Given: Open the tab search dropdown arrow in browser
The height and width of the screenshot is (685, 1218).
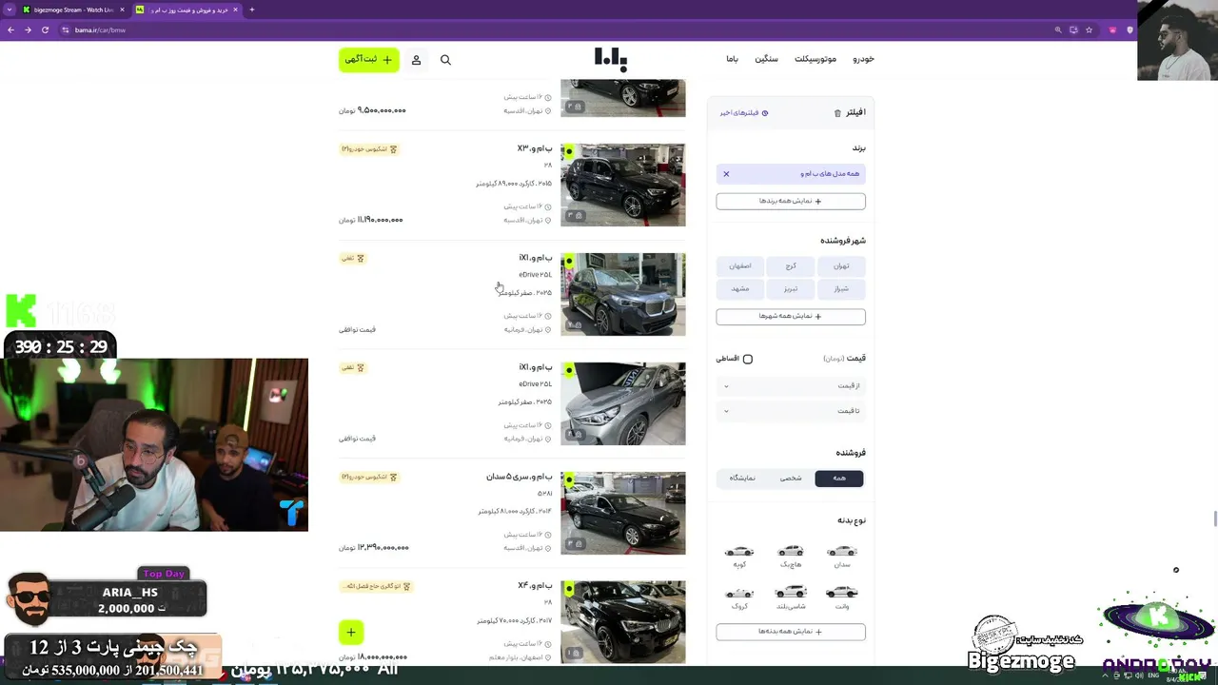Looking at the screenshot, I should click(x=10, y=10).
